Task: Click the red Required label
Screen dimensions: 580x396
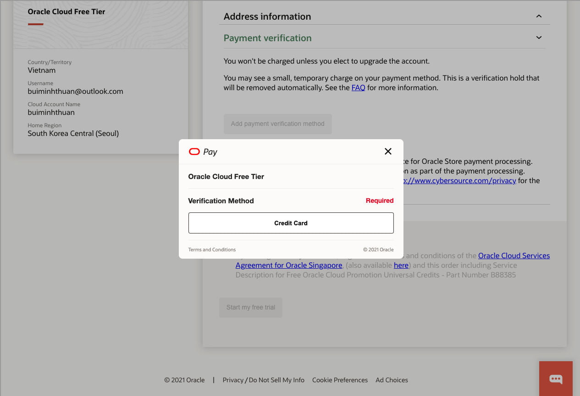Action: pos(380,201)
